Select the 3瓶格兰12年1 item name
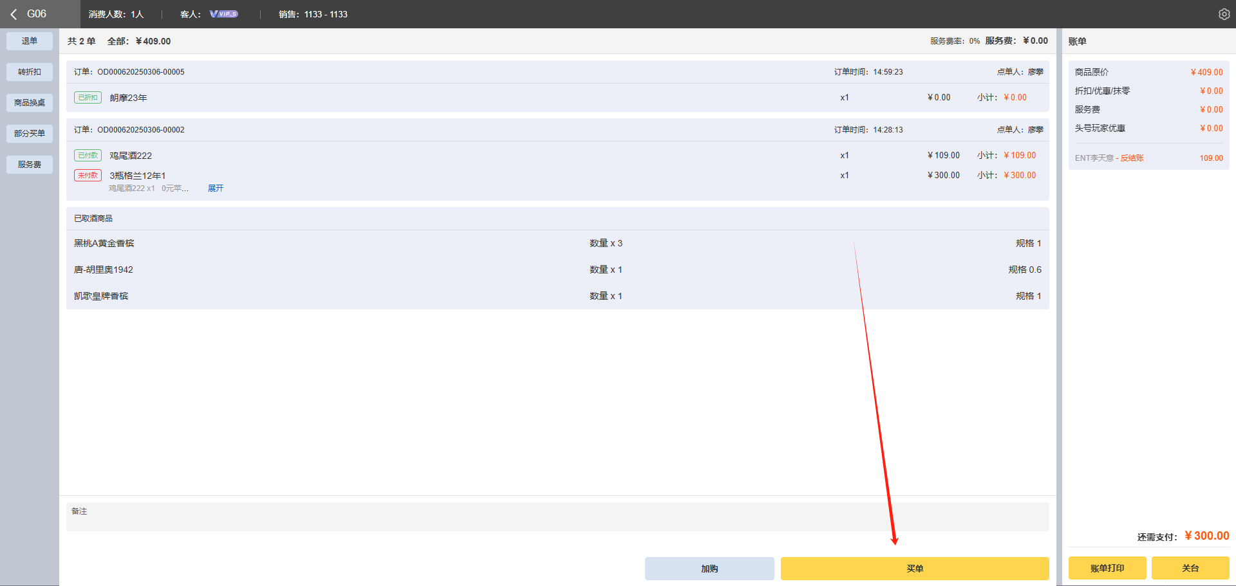 click(138, 176)
